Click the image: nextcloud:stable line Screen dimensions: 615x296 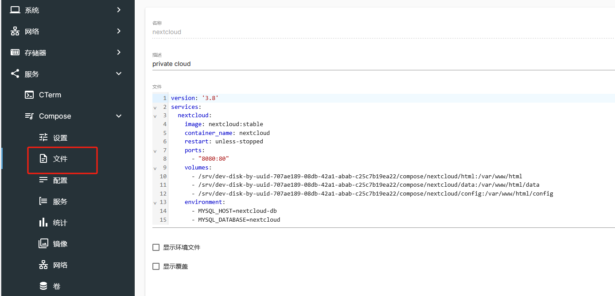(x=224, y=124)
